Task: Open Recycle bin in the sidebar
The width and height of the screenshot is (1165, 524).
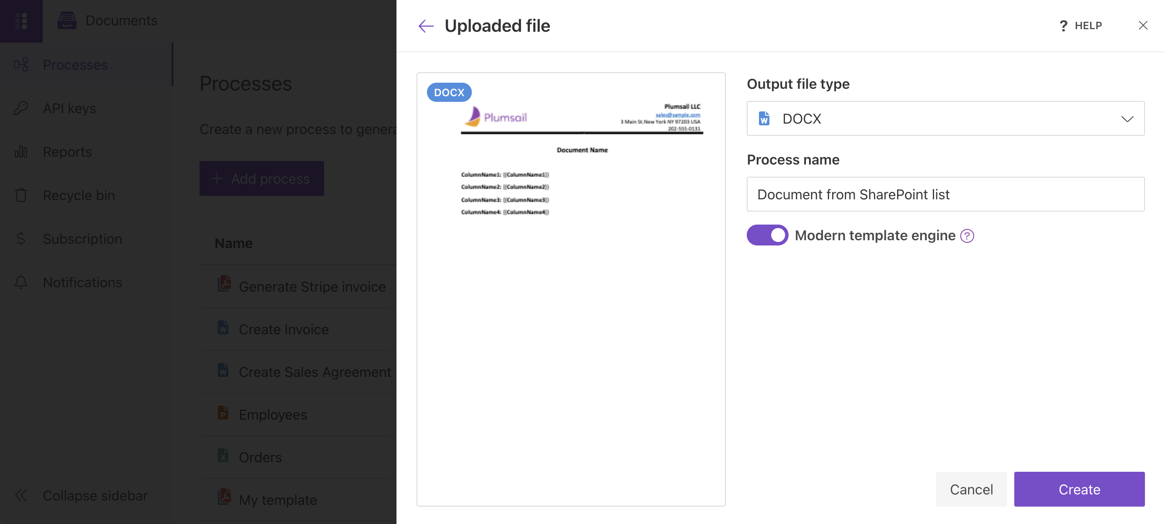Action: [x=86, y=195]
